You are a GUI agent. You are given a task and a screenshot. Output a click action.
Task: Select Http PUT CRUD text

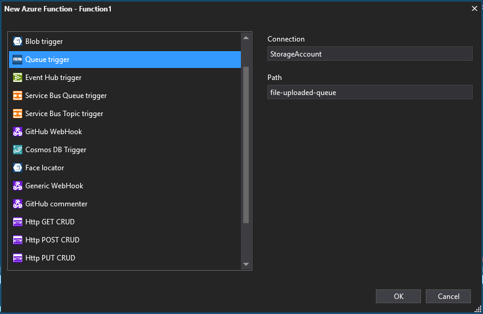click(x=50, y=258)
